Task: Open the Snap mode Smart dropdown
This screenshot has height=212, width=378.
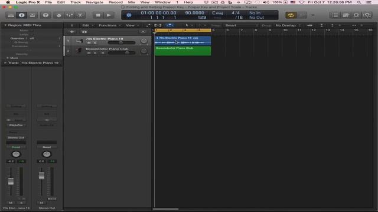Action: [242, 25]
